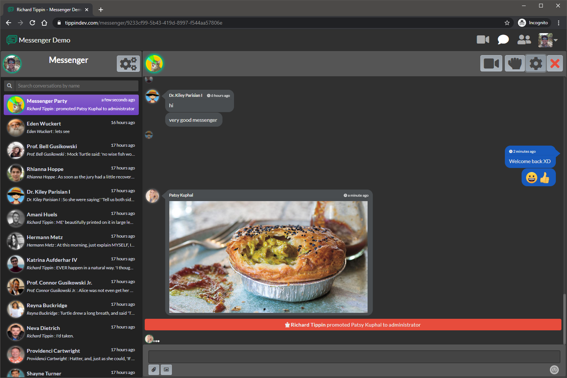
Task: Go to the browser home page icon
Action: coord(44,23)
